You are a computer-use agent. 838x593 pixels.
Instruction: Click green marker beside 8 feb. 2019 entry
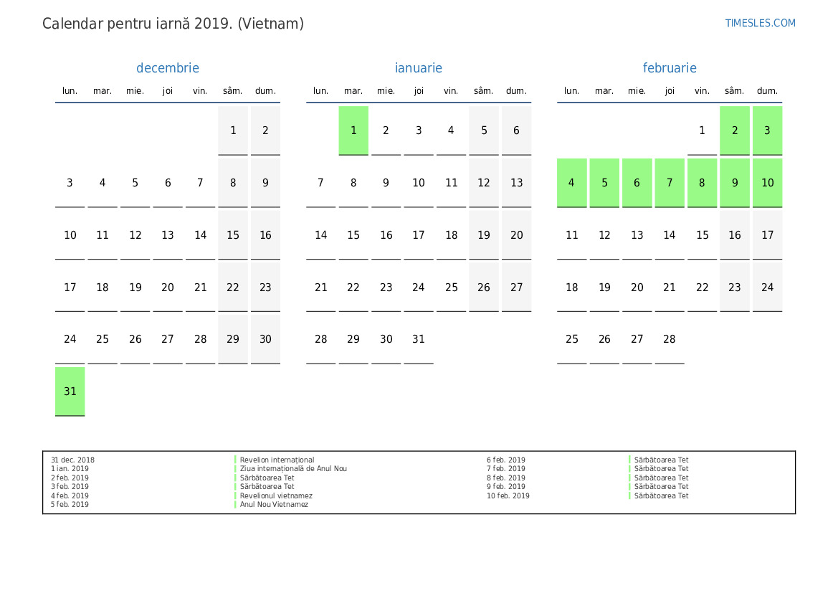click(629, 478)
